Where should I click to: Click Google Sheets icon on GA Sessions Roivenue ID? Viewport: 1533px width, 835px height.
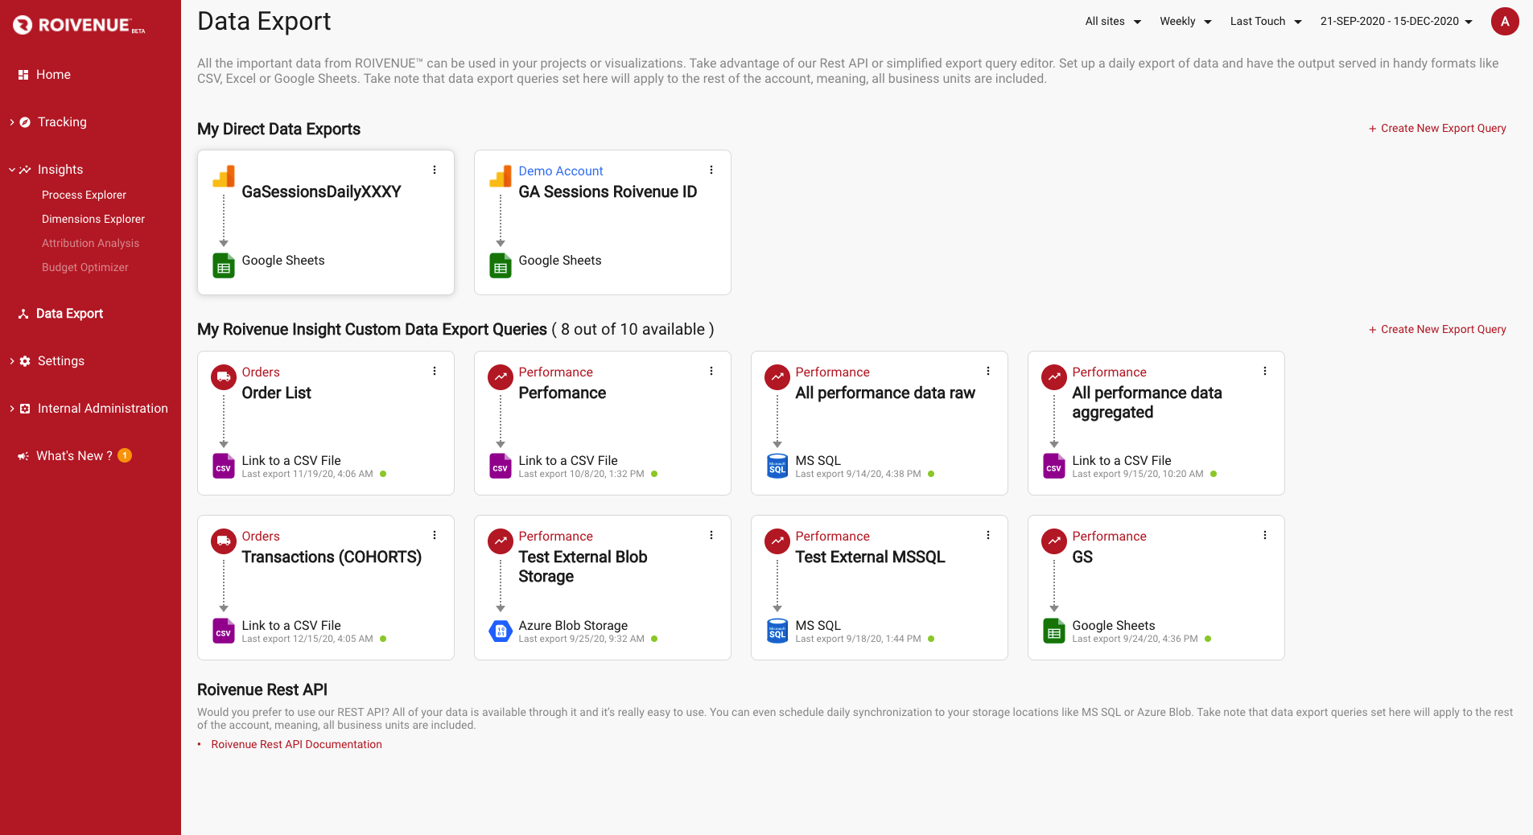[x=501, y=265]
